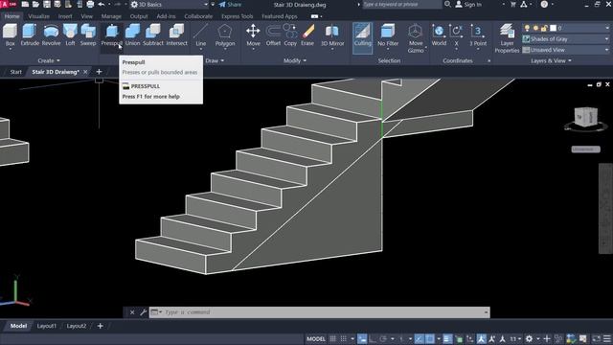Use the Subtract boolean tool
This screenshot has width=613, height=345.
(x=153, y=34)
